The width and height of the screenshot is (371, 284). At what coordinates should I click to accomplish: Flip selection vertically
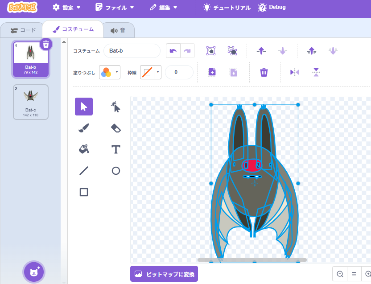[x=316, y=72]
